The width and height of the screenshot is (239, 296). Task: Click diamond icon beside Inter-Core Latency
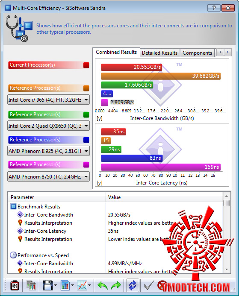(x=20, y=231)
